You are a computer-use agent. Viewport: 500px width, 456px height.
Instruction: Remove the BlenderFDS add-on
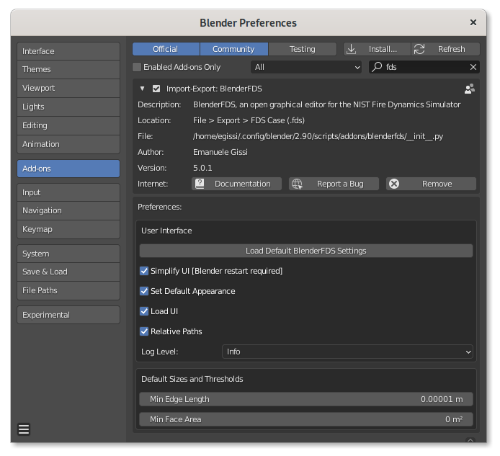tap(431, 184)
